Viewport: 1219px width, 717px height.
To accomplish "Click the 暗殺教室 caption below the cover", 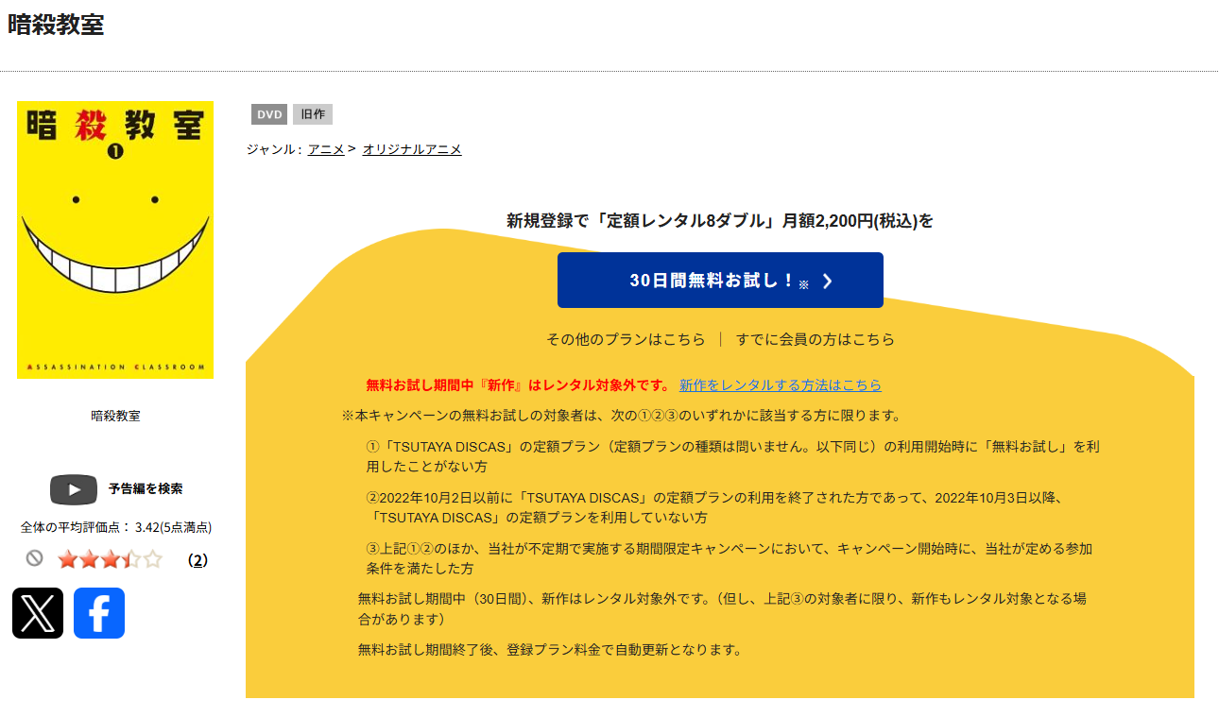I will (114, 415).
